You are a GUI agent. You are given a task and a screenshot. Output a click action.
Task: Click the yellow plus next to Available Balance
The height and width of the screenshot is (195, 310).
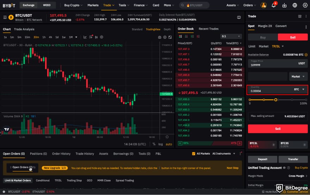306,55
